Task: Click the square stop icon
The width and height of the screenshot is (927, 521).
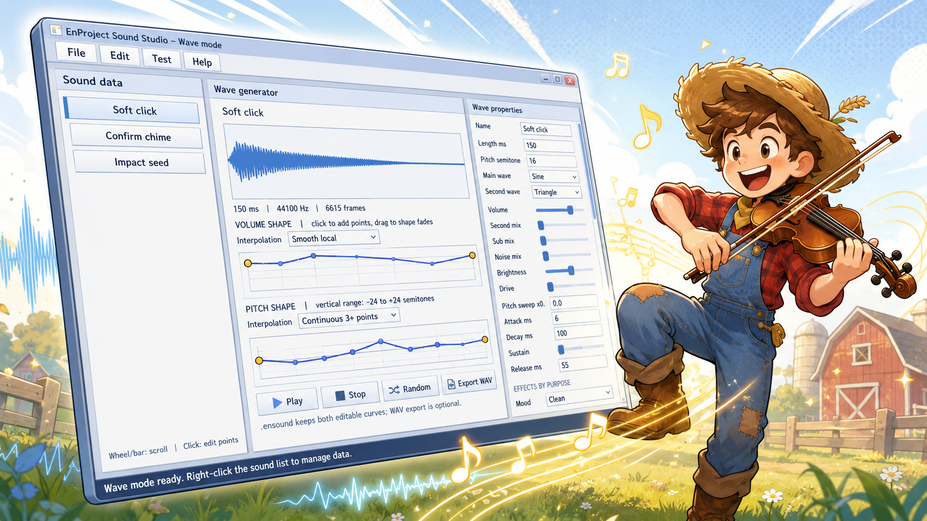Action: pos(340,395)
